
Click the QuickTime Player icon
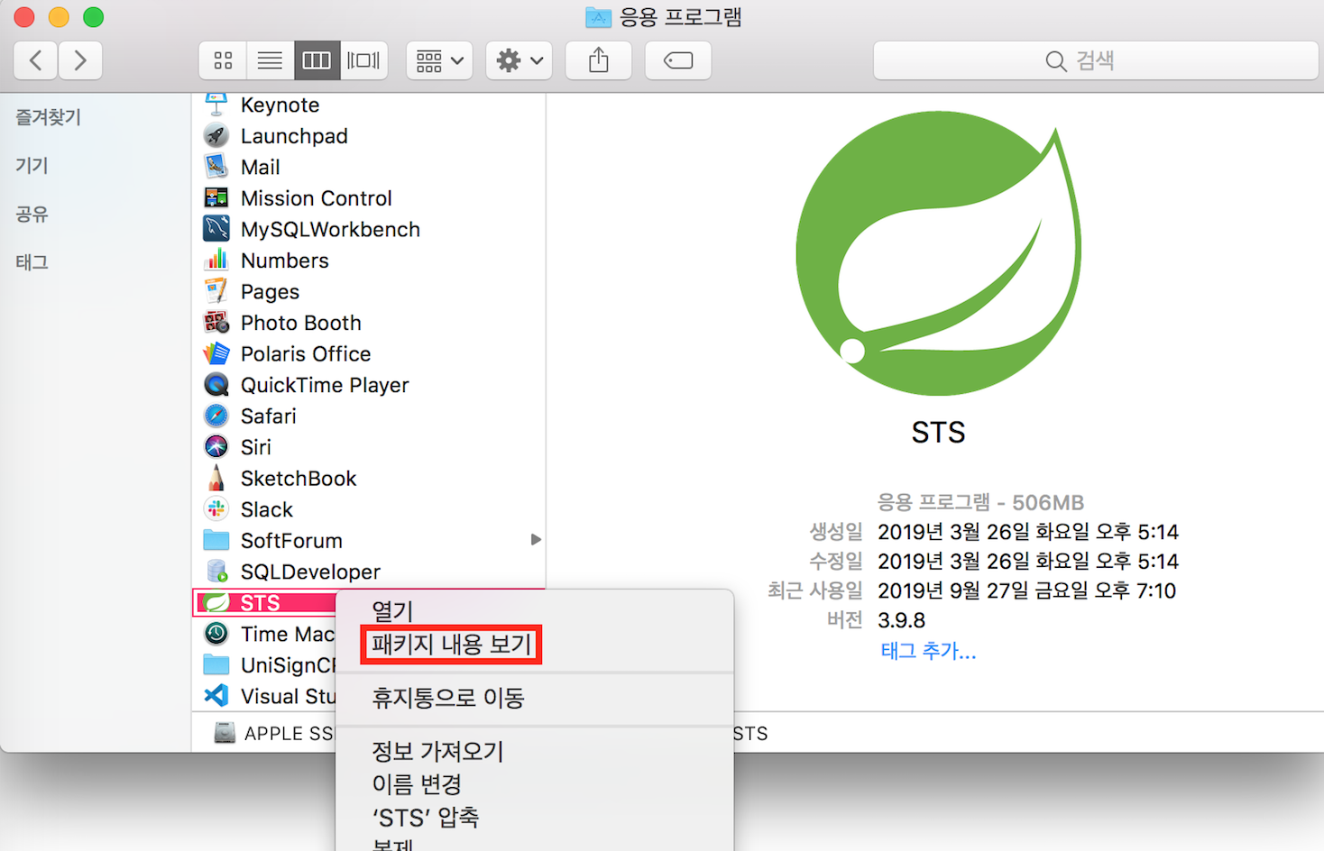216,385
